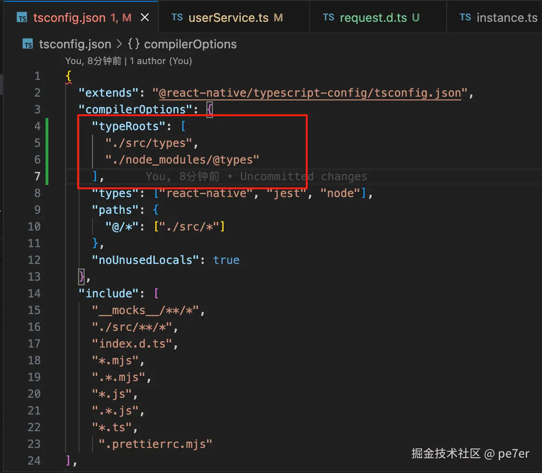
Task: Click the "./src/**/*" string on line 16
Action: [x=132, y=327]
